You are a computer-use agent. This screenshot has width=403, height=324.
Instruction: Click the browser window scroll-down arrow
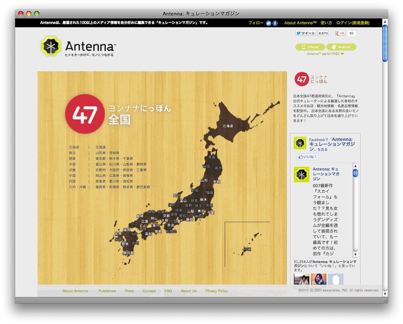tap(385, 294)
